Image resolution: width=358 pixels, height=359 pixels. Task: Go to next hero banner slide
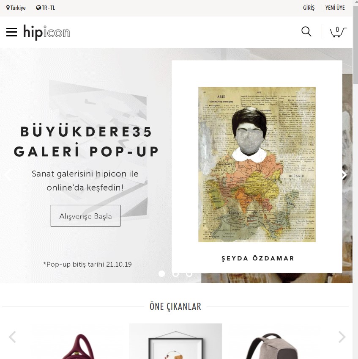344,175
